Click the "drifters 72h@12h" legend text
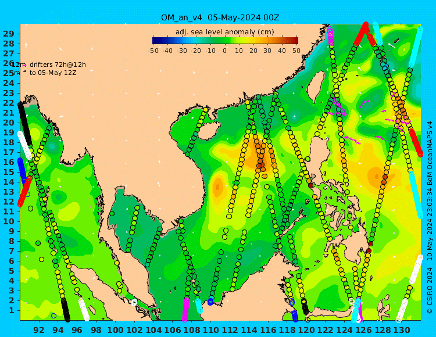 (x=58, y=64)
